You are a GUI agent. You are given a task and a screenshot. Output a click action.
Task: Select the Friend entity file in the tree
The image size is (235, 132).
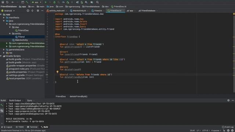click(x=21, y=37)
